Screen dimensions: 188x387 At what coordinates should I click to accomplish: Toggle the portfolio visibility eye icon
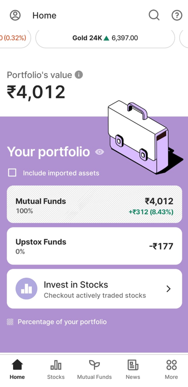tap(99, 152)
